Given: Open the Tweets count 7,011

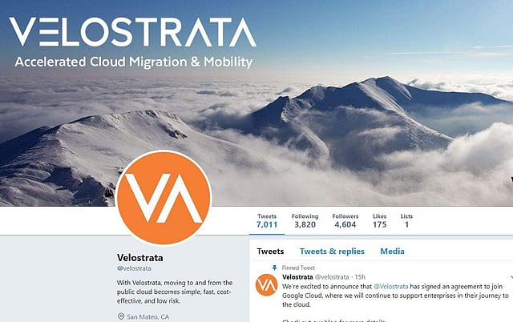Looking at the screenshot, I should pos(267,220).
